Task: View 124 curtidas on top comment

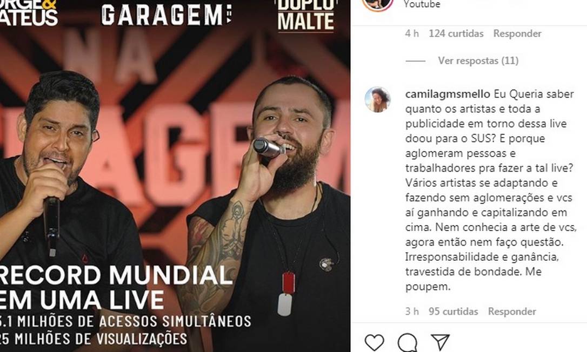Action: (x=456, y=33)
